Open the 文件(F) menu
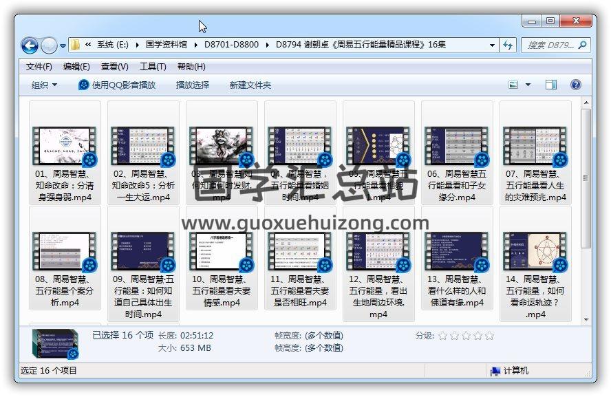The width and height of the screenshot is (611, 397). point(39,67)
